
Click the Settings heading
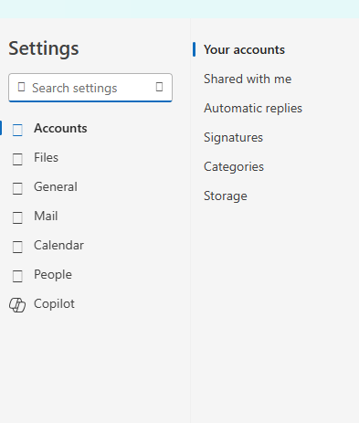pyautogui.click(x=44, y=48)
